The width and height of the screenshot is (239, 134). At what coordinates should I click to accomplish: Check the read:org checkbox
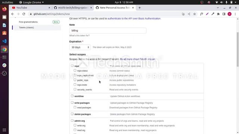point(75,130)
